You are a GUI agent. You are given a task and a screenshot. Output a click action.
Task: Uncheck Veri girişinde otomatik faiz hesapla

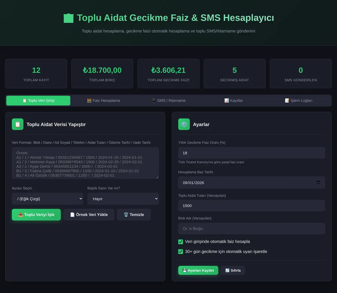[181, 242]
